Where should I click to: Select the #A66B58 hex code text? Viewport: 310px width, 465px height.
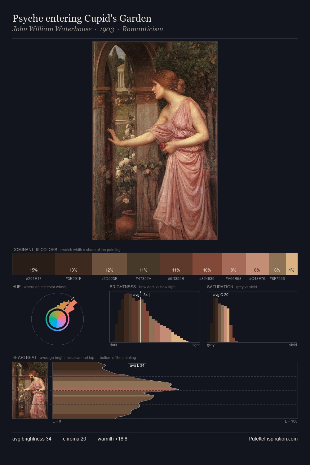pyautogui.click(x=233, y=279)
